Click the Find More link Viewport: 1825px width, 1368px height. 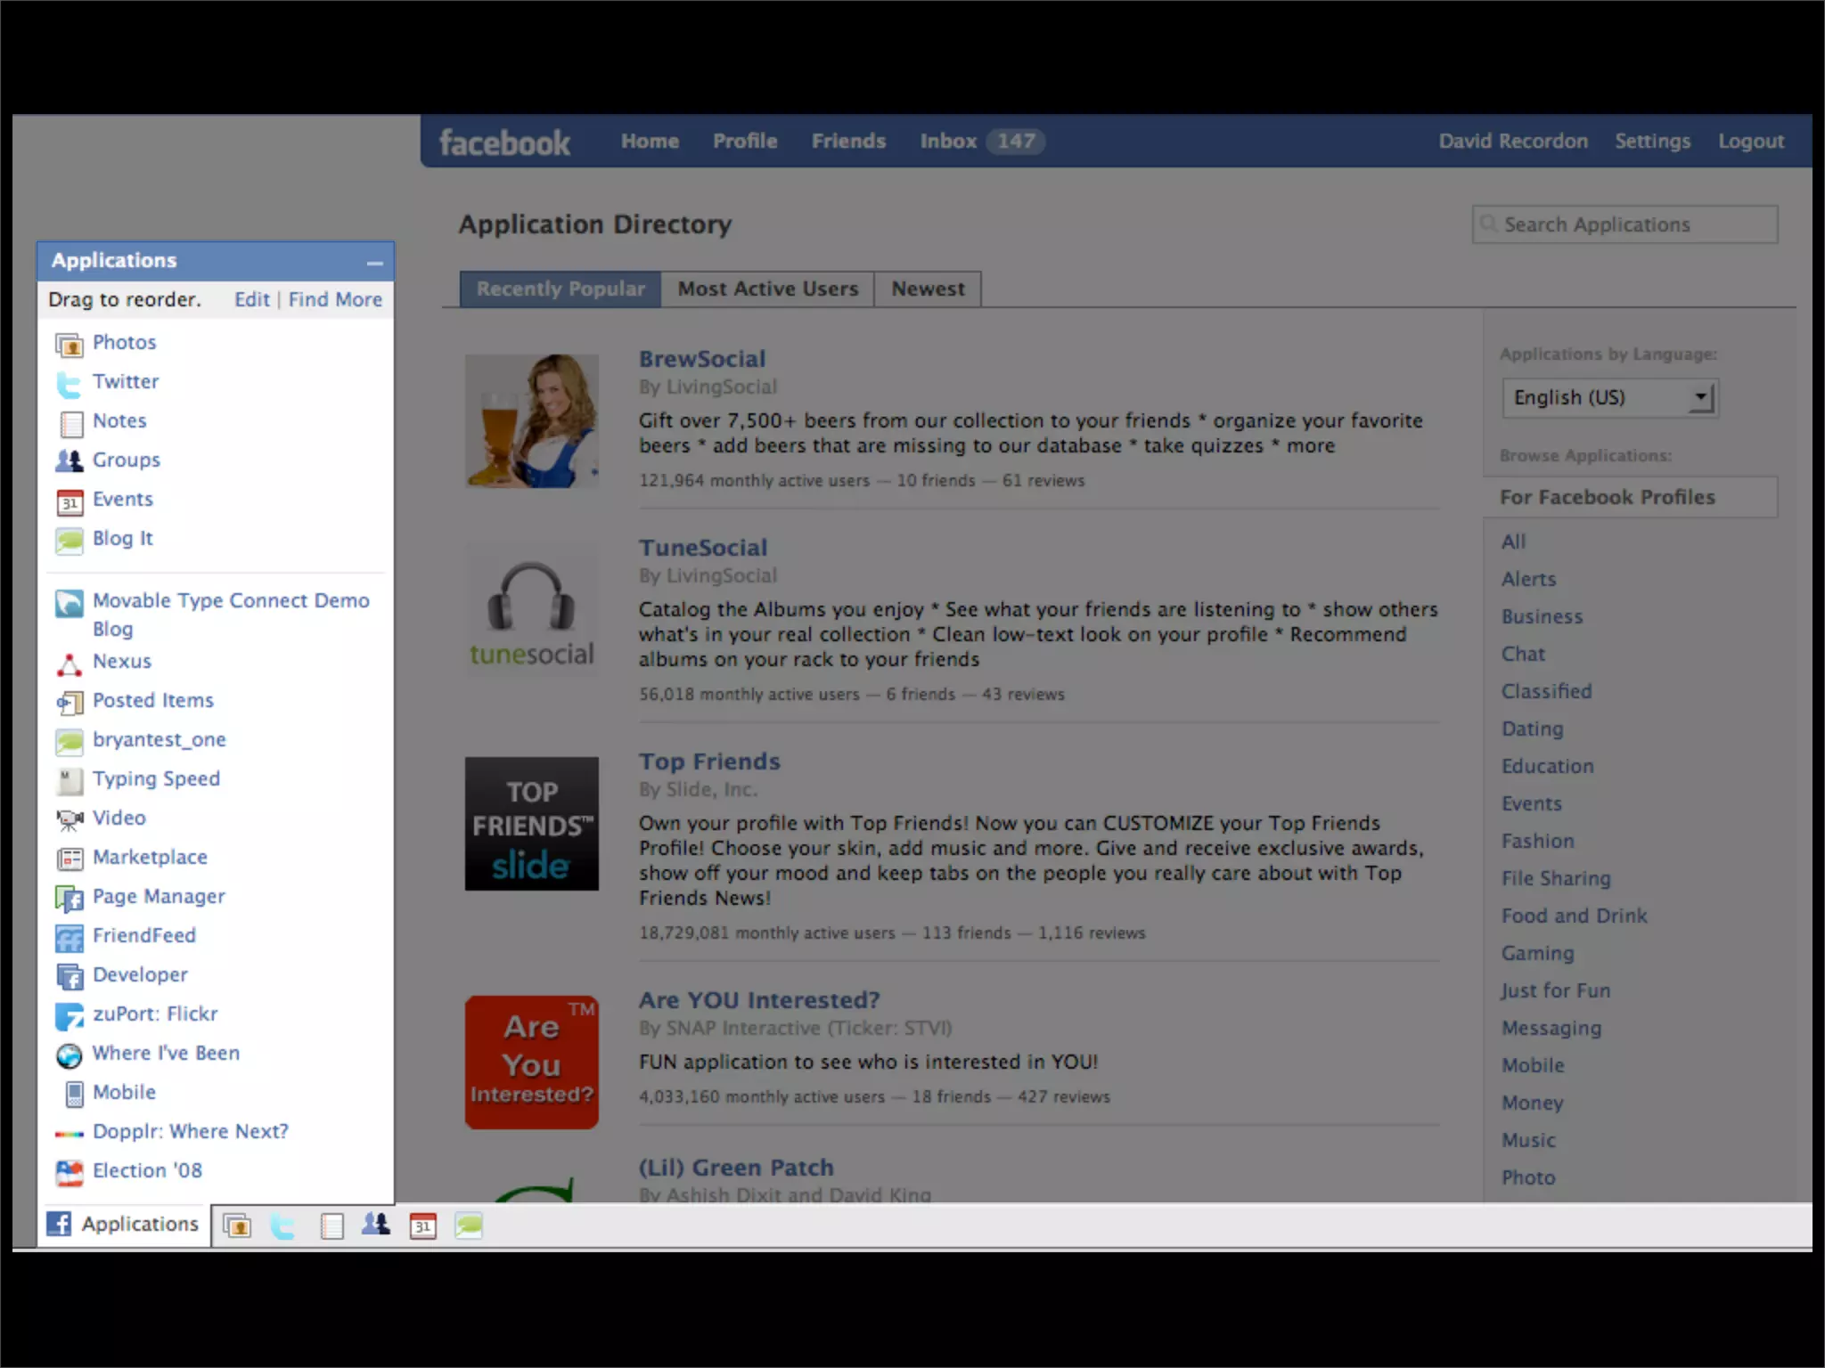click(x=335, y=300)
